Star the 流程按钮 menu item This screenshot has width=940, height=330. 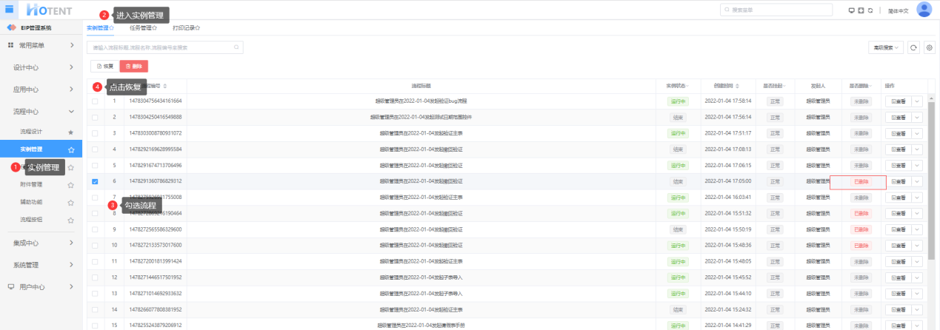click(x=71, y=220)
